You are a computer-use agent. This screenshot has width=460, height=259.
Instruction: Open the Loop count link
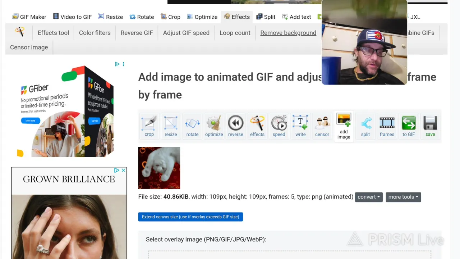coord(235,33)
